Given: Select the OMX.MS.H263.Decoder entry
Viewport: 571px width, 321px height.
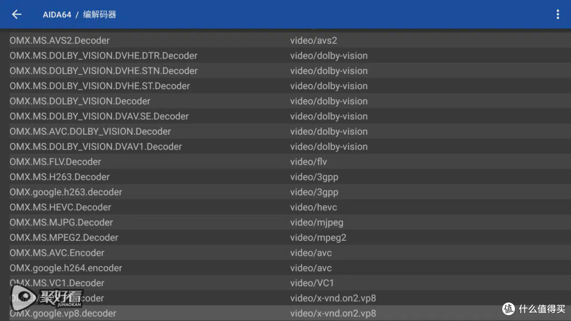Looking at the screenshot, I should (60, 177).
